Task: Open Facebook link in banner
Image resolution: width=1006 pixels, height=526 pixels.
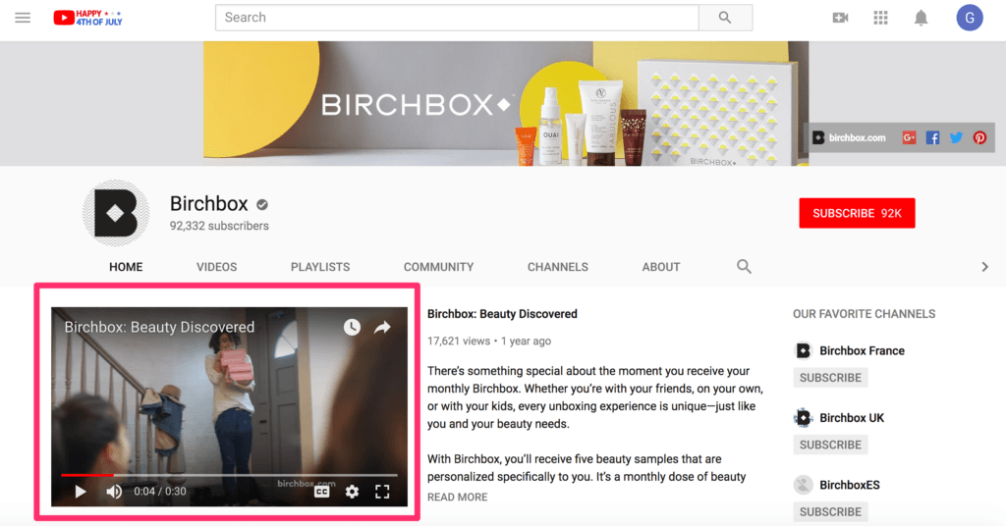Action: (933, 137)
